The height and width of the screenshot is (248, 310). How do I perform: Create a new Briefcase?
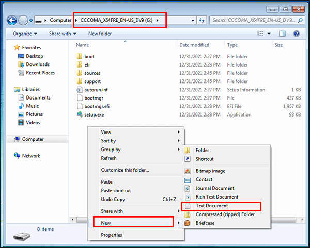point(226,223)
